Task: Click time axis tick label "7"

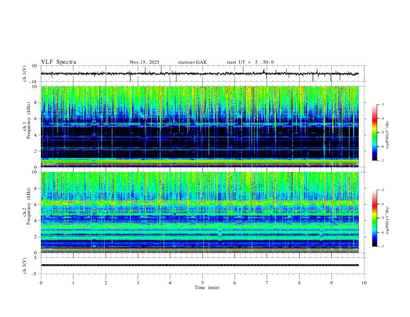Action: 267,283
